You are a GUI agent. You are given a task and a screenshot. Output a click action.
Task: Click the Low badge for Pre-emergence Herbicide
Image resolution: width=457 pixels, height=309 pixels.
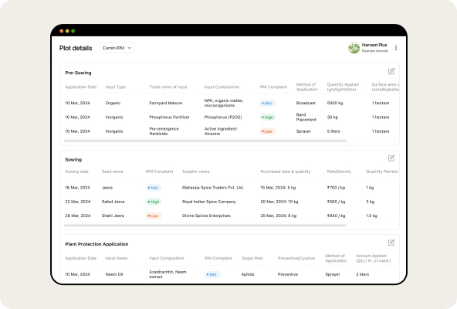[x=267, y=131]
